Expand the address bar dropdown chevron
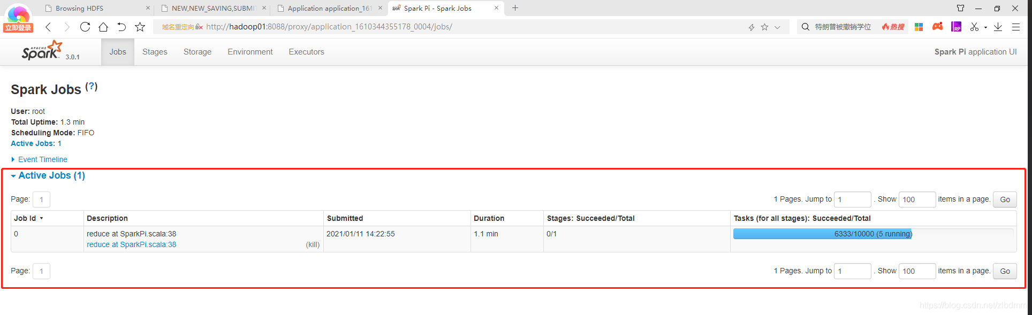Image resolution: width=1032 pixels, height=315 pixels. (777, 27)
